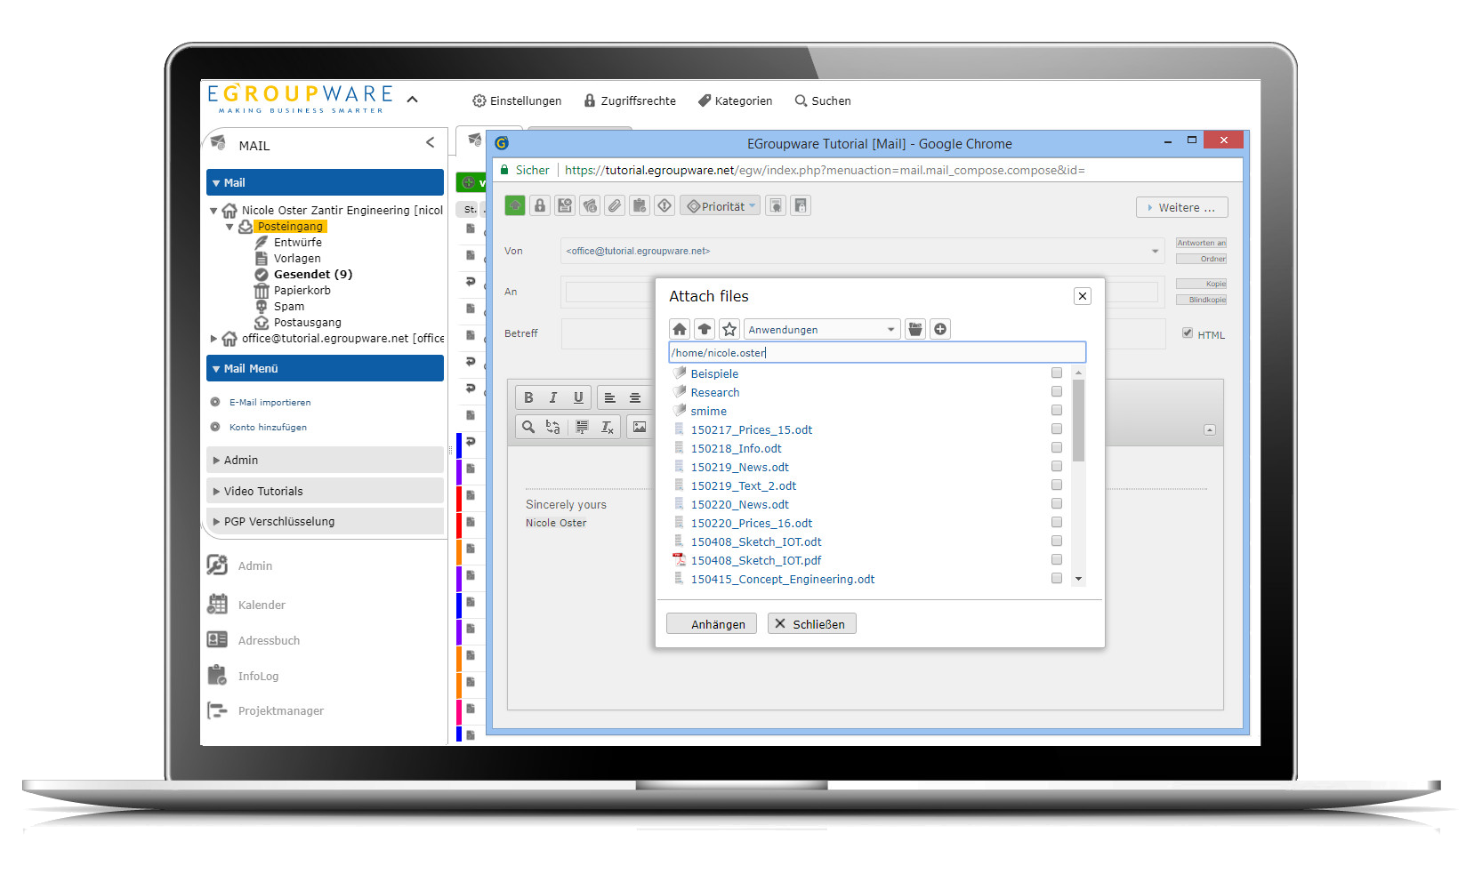The width and height of the screenshot is (1466, 874).
Task: Create new folder via plus icon in attach dialog
Action: 940,328
